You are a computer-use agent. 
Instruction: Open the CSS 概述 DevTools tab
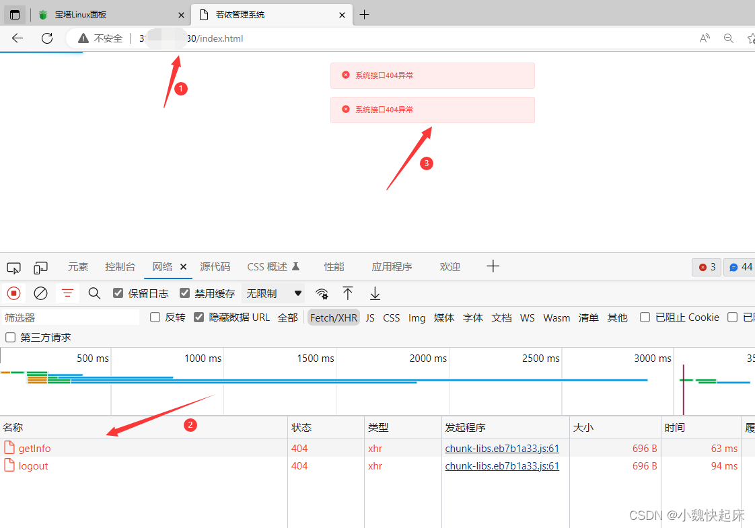point(273,266)
